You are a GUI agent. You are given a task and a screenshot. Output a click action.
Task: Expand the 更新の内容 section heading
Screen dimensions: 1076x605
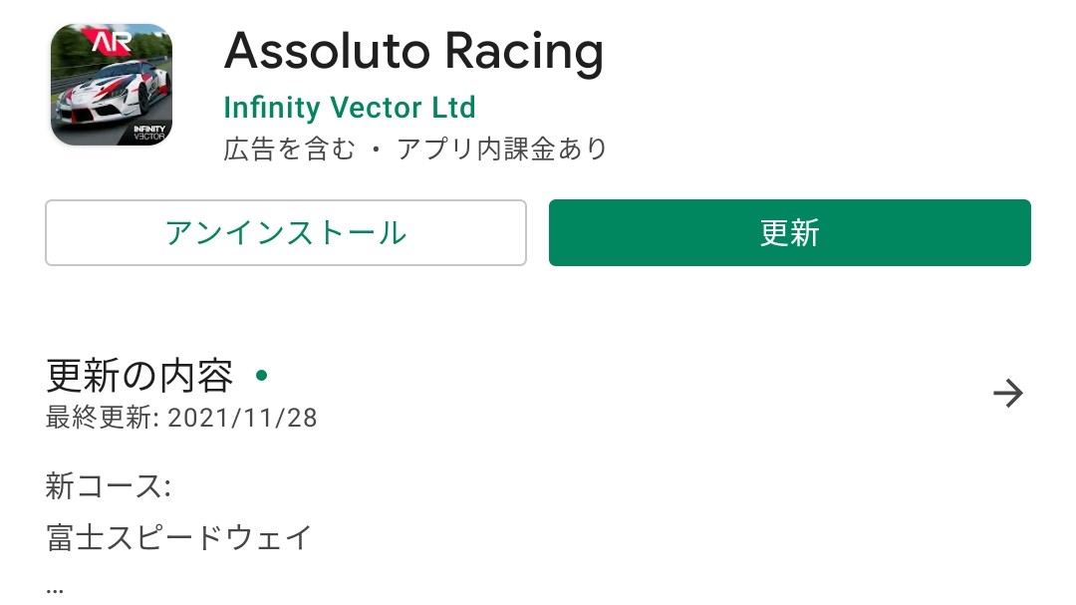click(x=140, y=375)
